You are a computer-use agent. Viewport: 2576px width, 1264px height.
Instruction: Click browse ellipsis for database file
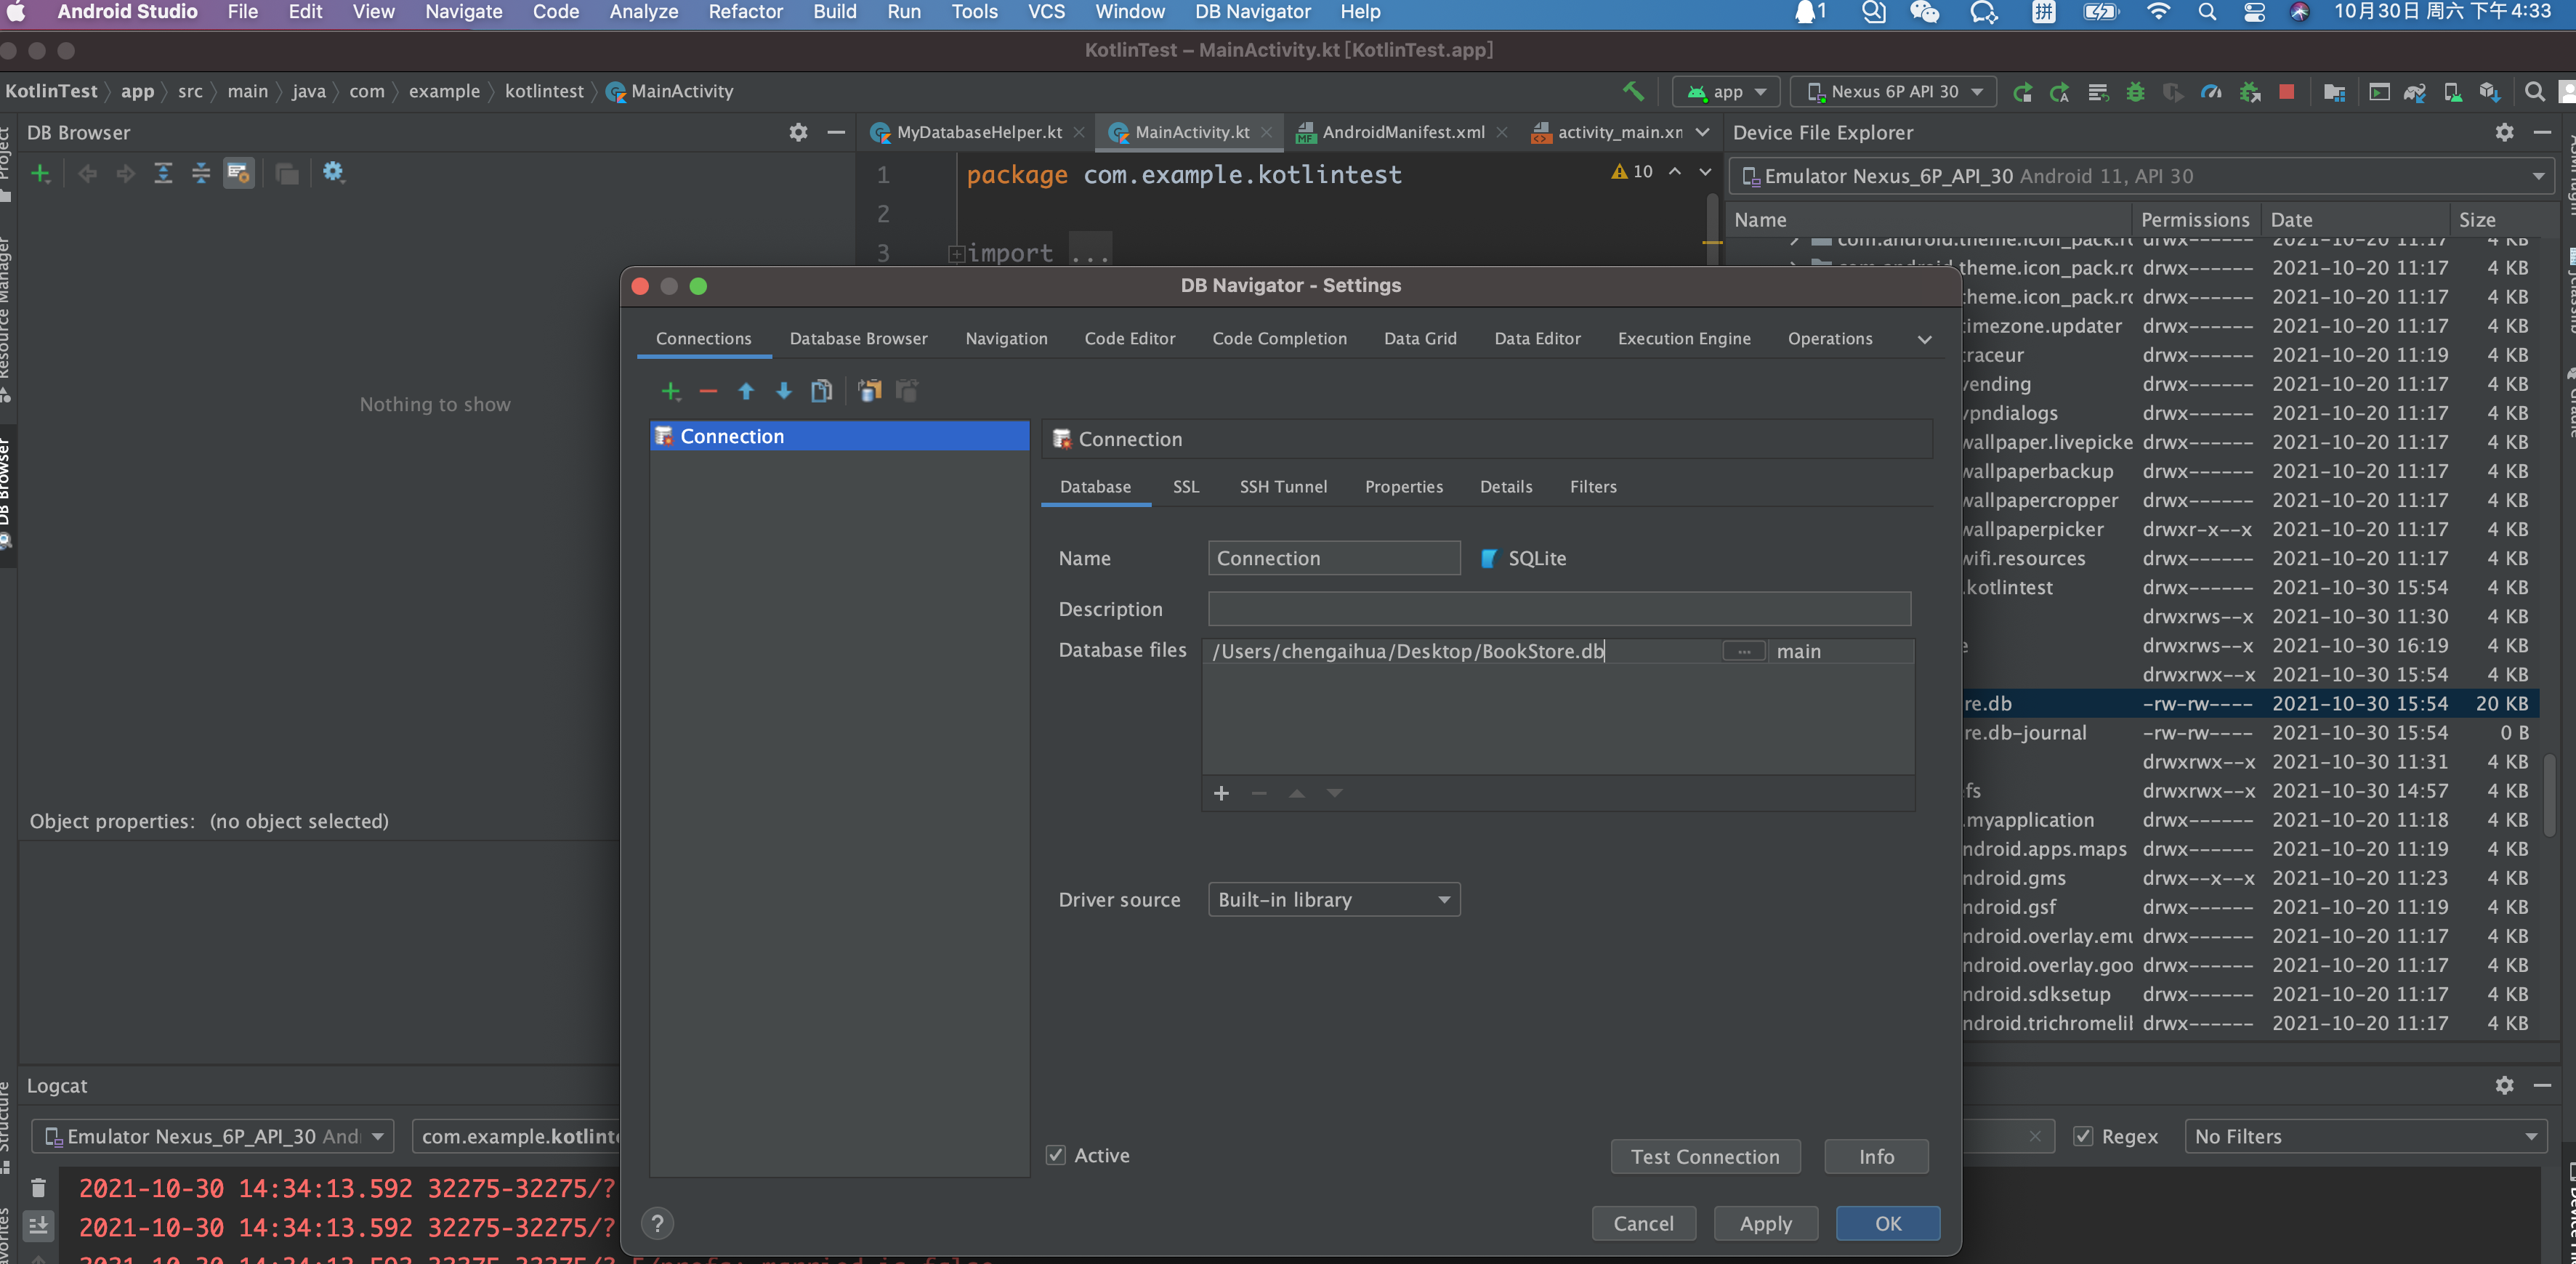(x=1743, y=651)
